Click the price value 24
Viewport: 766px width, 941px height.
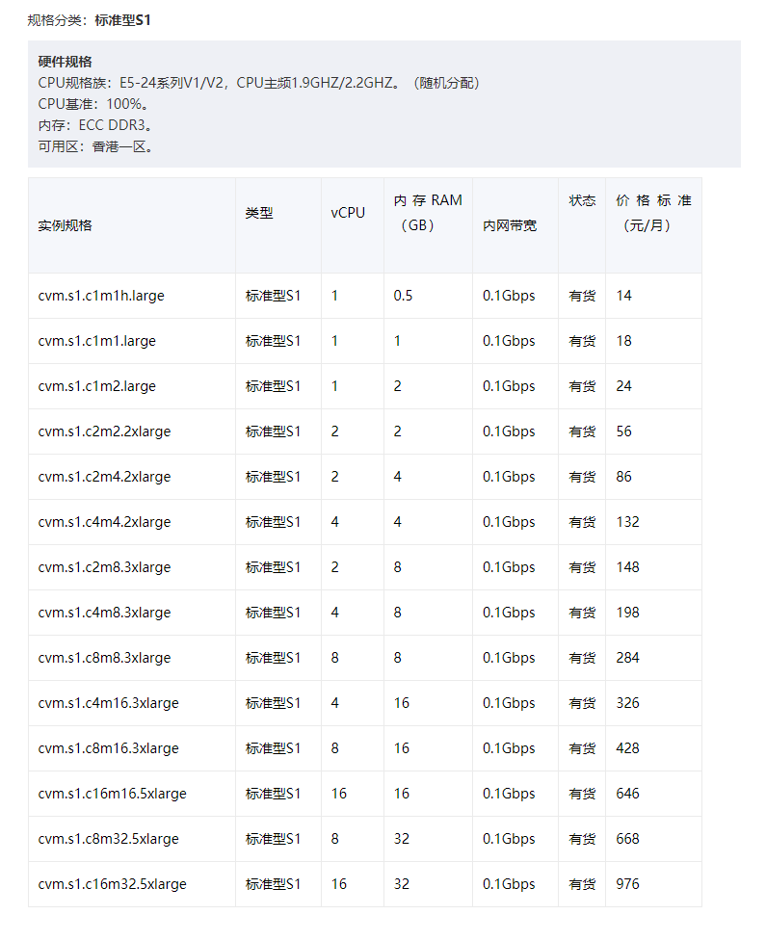click(623, 386)
